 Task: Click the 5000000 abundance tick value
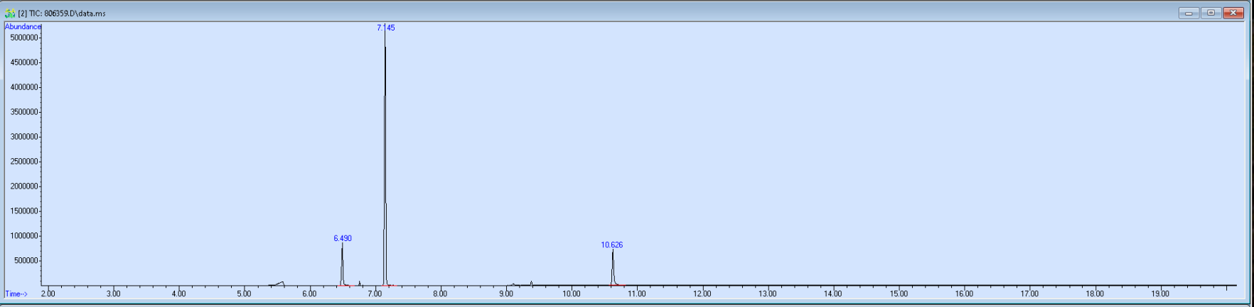click(x=23, y=38)
